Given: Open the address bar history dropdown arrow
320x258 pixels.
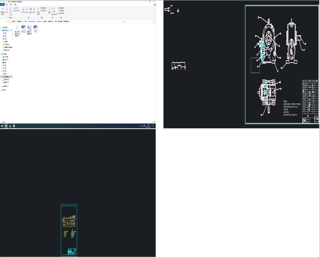Looking at the screenshot, I should point(122,21).
